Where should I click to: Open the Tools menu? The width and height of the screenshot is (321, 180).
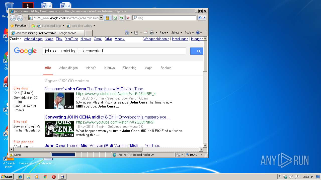(x=189, y=32)
